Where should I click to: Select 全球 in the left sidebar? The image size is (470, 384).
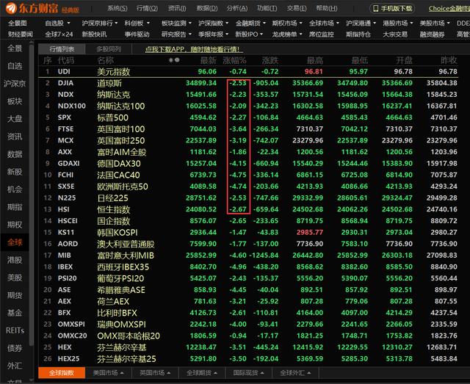tap(15, 242)
